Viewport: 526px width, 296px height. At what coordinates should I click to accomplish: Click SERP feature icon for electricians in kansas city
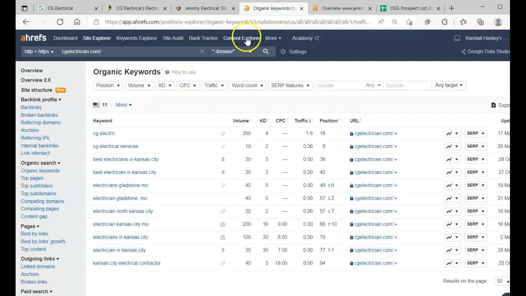pos(223,237)
